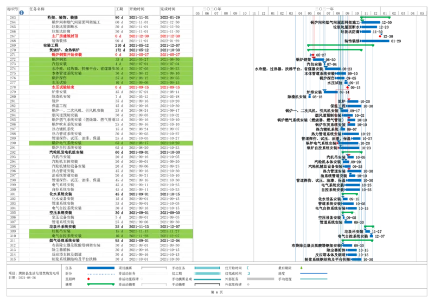Select the 锅炉电气系统安装 highlighted row
434x303 pixels.
coord(66,143)
